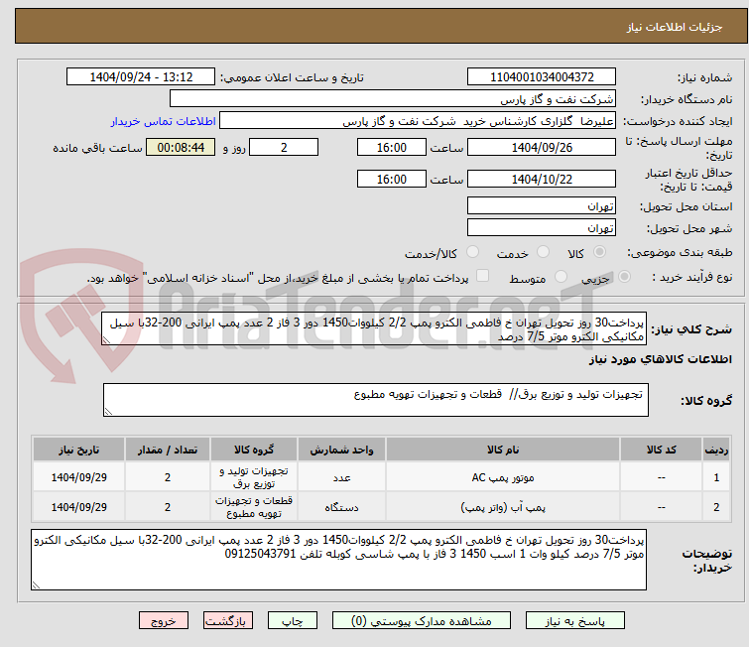Click the تجهیزات تولید و توزیع برق group cell
Viewport: 749px width, 647px height.
pyautogui.click(x=254, y=477)
